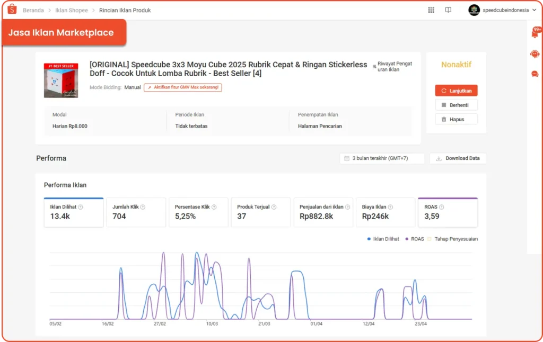Screen dimensions: 543x342
Task: Toggle Tahap Penyesuaian in chart legend
Action: (453, 239)
